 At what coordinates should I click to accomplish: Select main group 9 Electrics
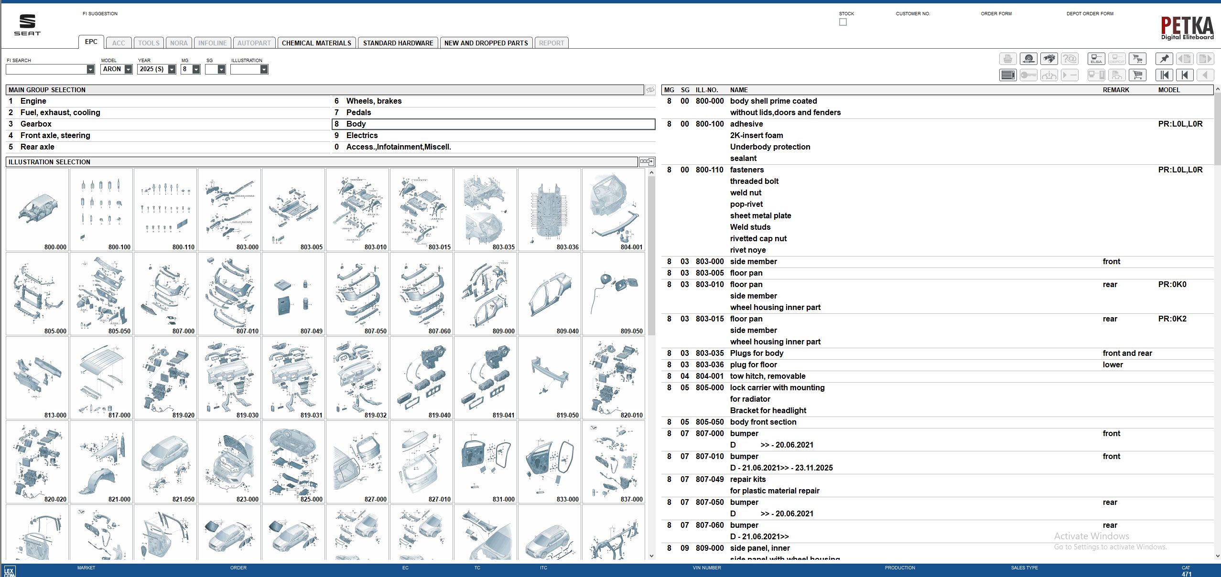[494, 136]
